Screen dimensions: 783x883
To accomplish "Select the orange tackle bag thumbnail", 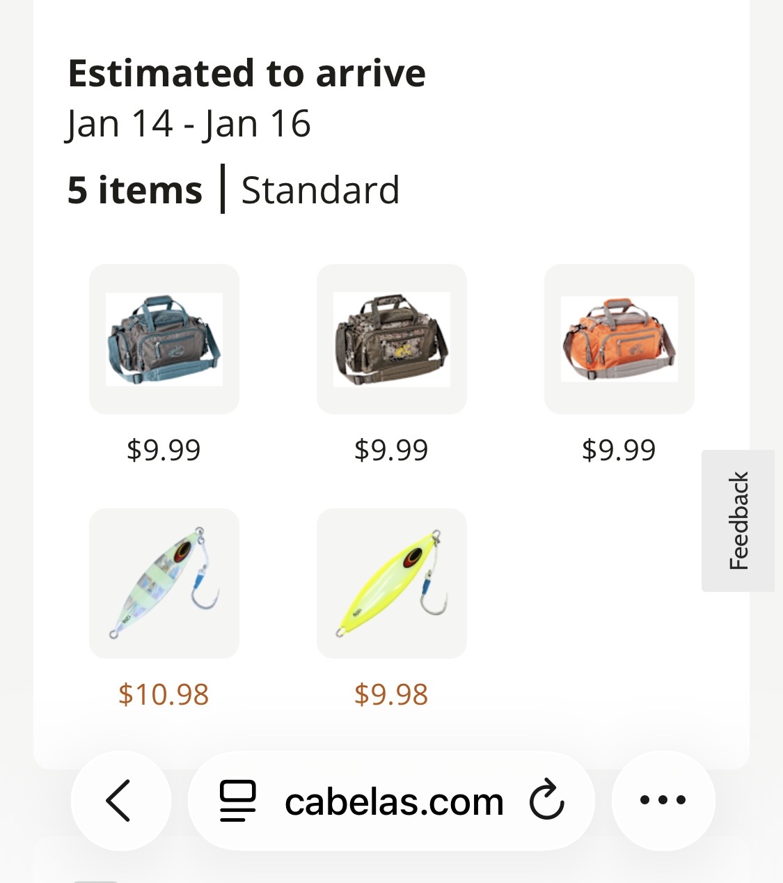I will 619,339.
